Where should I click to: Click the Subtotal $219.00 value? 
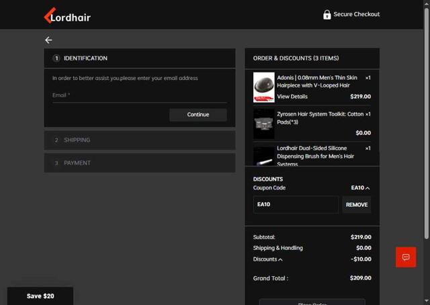coord(361,237)
